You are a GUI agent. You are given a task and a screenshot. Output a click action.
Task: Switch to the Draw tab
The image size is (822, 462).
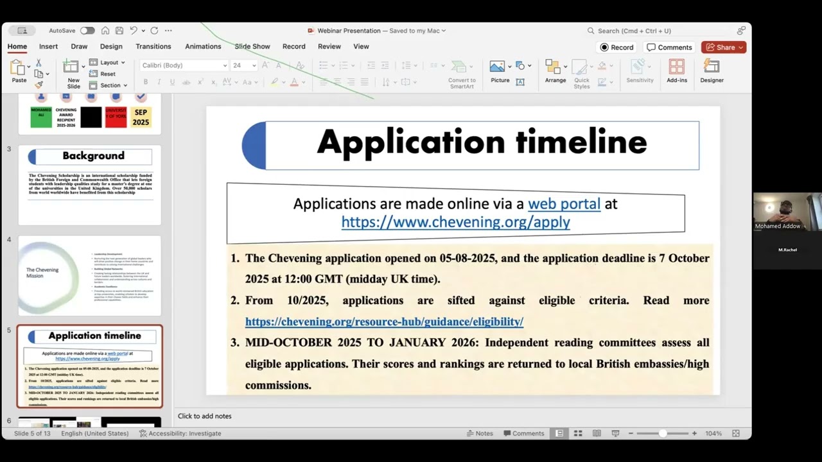point(79,46)
